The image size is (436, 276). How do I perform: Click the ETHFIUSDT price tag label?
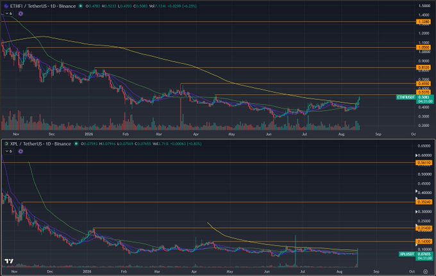point(406,97)
